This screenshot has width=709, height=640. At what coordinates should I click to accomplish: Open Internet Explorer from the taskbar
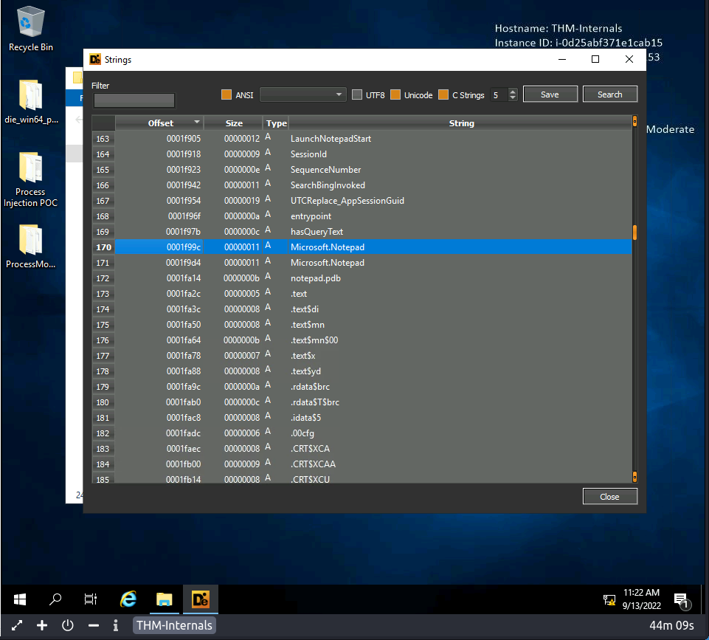tap(128, 599)
